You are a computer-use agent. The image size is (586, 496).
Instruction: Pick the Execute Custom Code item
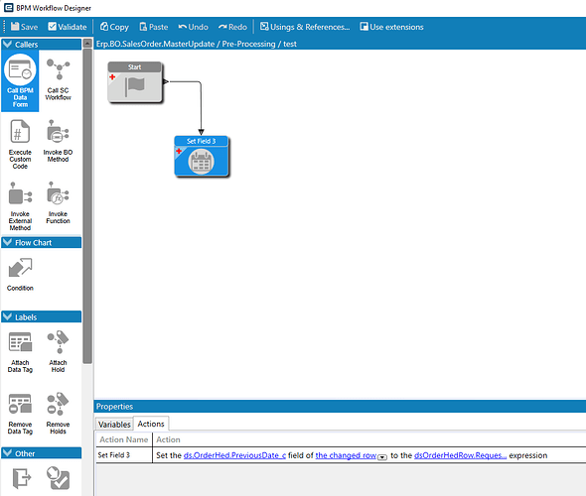(x=20, y=144)
